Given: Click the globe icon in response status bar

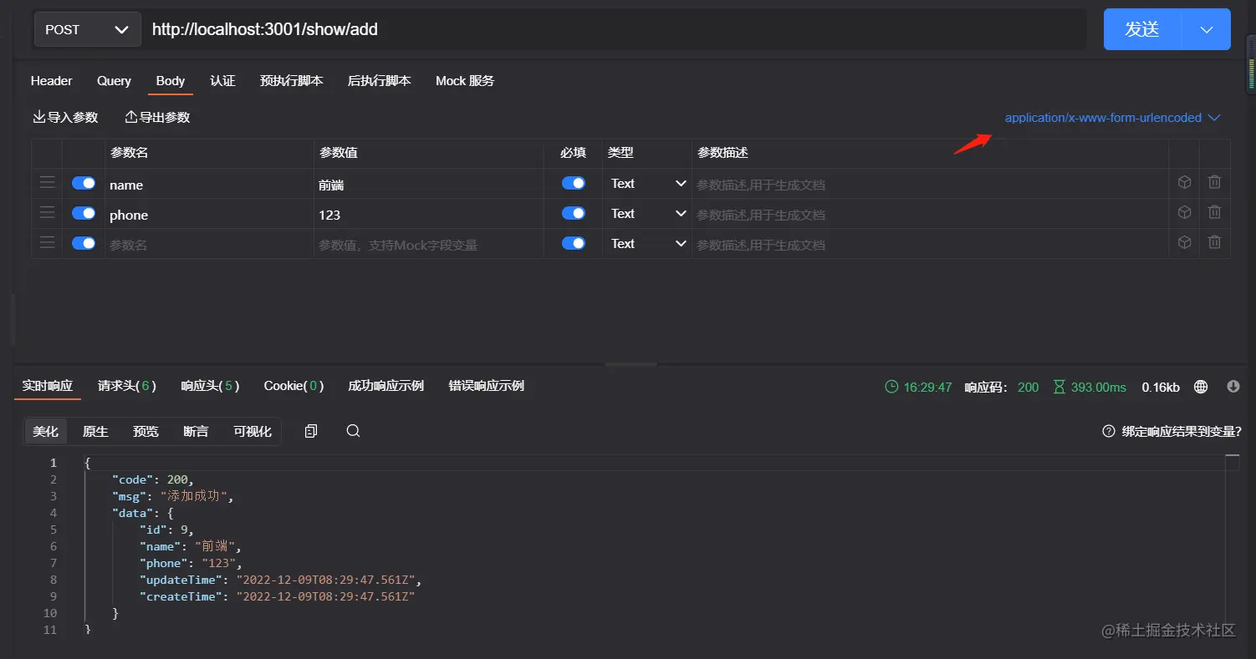Looking at the screenshot, I should point(1201,387).
